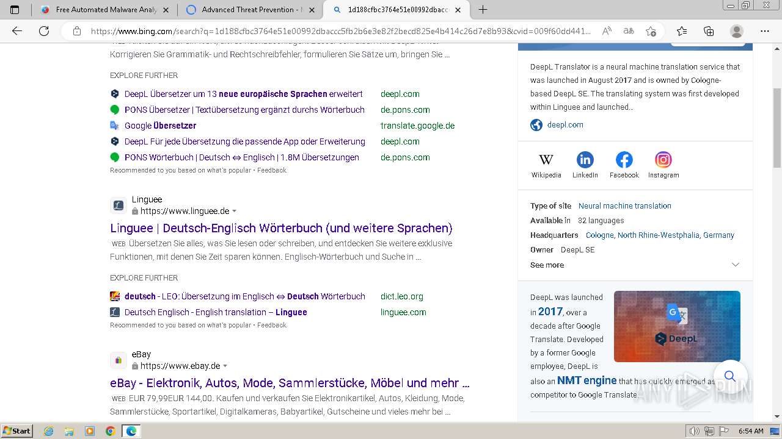Image resolution: width=782 pixels, height=439 pixels.
Task: Open the DeepL Google Translate thumbnail image
Action: [x=677, y=326]
